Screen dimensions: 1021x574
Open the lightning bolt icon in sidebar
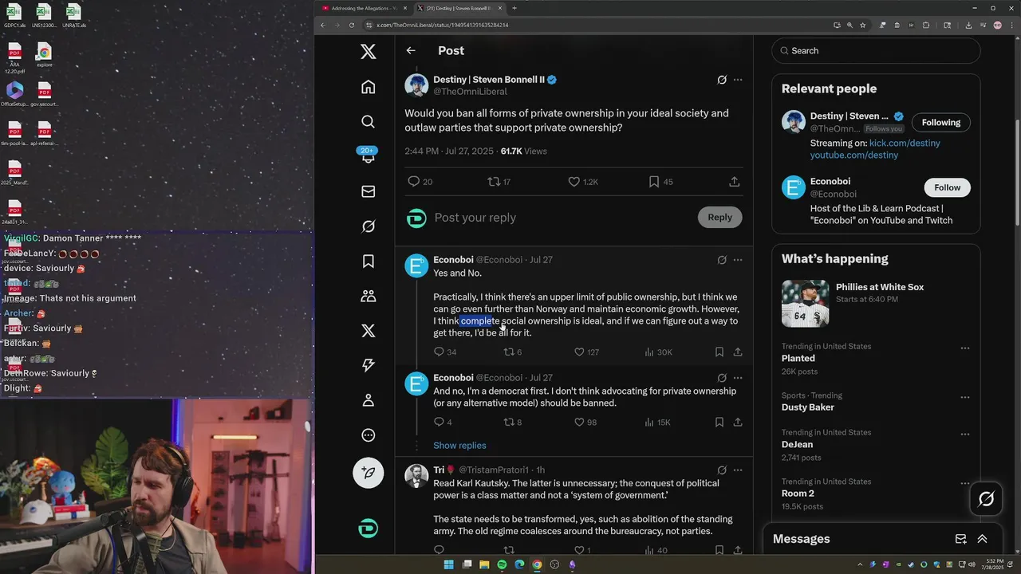tap(368, 365)
